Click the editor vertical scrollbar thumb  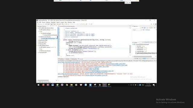[130, 49]
